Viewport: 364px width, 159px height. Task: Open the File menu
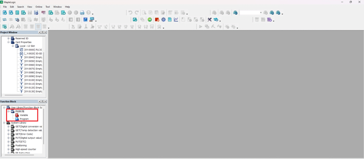[x=5, y=7]
